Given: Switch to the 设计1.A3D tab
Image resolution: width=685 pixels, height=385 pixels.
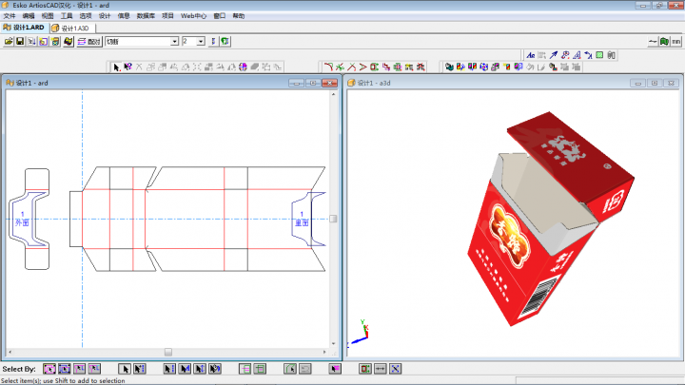Looking at the screenshot, I should click(71, 28).
